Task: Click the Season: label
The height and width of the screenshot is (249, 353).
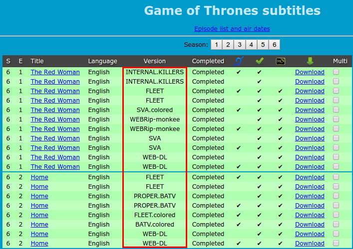Action: 196,45
